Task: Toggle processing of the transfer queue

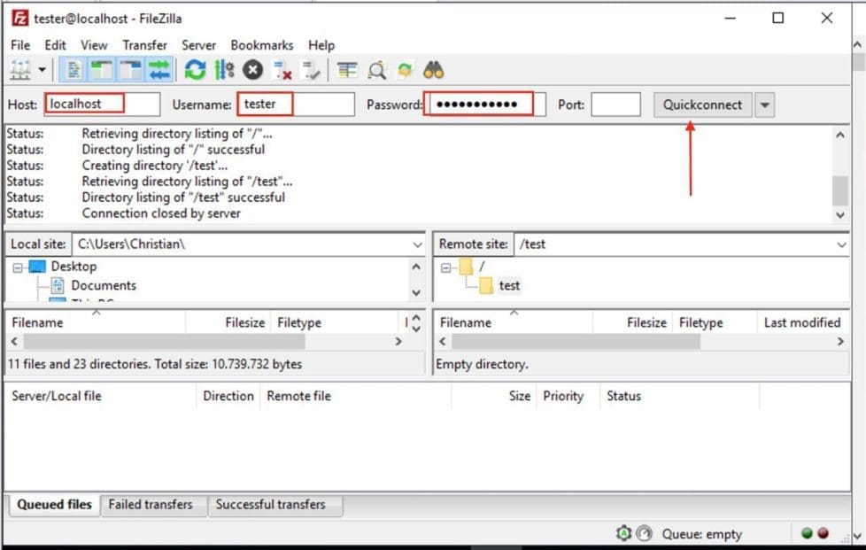Action: 224,70
